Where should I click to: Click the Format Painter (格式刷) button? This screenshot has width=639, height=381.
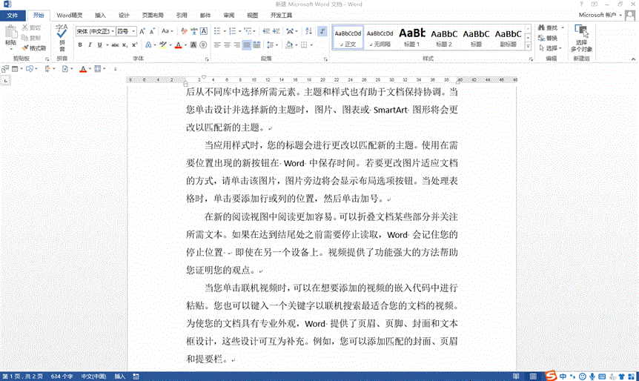[x=34, y=47]
